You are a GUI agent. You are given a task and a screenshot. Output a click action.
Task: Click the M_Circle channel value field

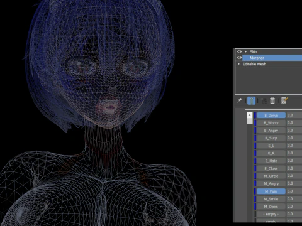pos(294,176)
